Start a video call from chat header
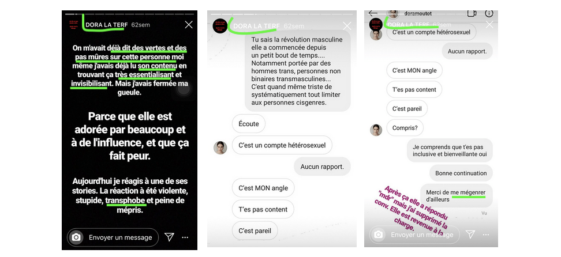561x257 pixels. [x=472, y=14]
